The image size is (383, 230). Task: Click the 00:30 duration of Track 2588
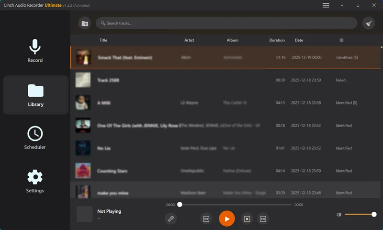(x=280, y=80)
